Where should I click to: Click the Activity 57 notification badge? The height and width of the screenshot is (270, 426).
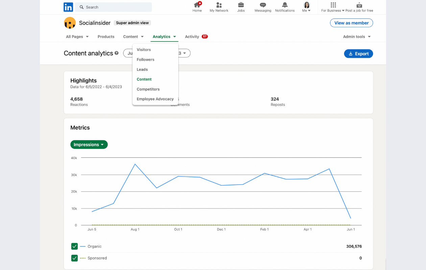coord(205,36)
